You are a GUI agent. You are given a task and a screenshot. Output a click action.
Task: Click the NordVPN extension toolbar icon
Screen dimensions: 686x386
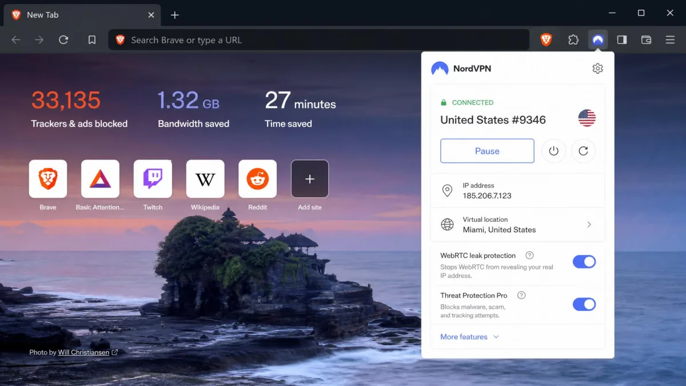click(x=598, y=39)
